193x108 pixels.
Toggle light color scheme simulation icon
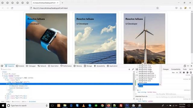(184, 73)
